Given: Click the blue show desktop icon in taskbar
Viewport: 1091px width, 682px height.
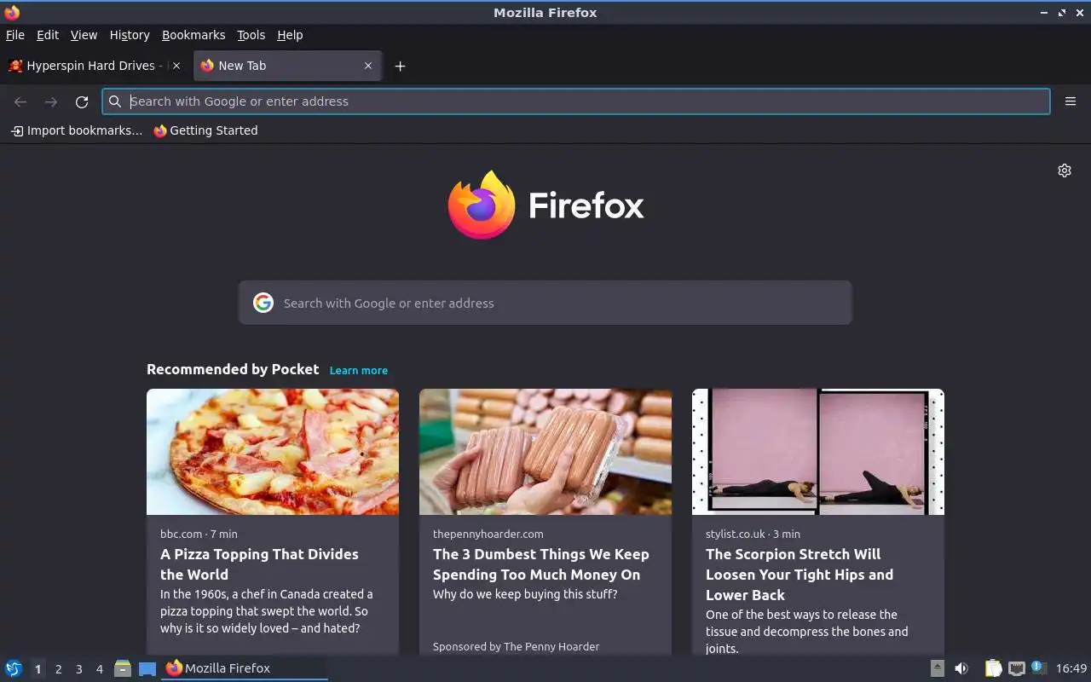Looking at the screenshot, I should 147,668.
